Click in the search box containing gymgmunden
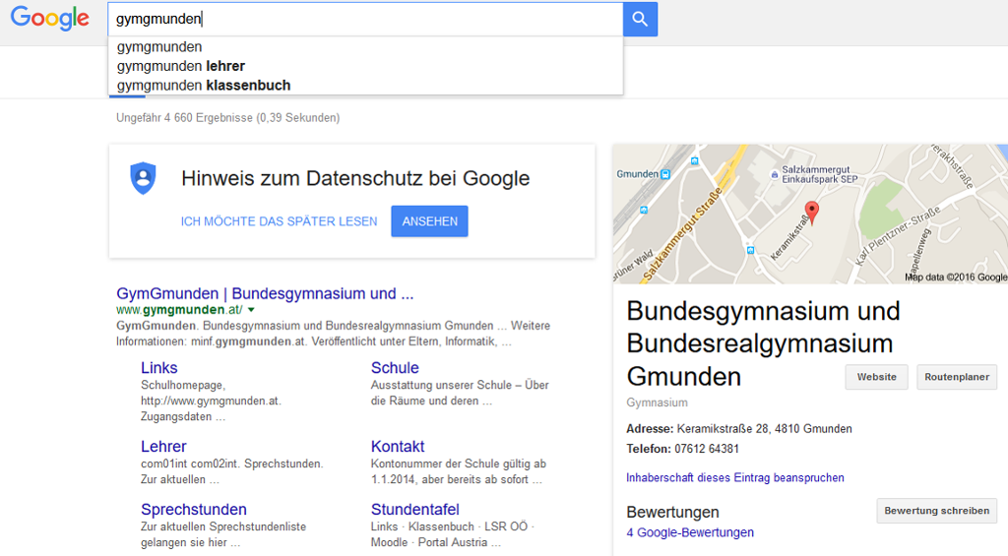1008x556 pixels. [365, 20]
